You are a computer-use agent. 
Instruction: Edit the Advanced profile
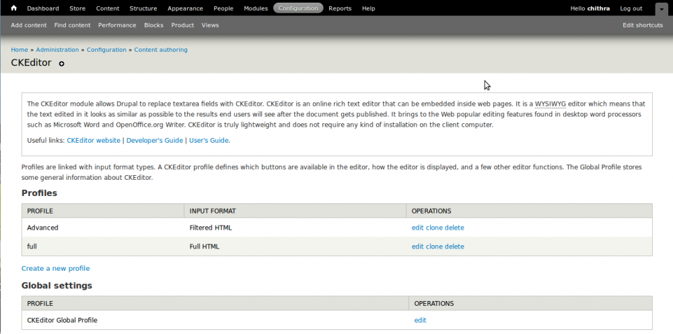[x=417, y=228]
